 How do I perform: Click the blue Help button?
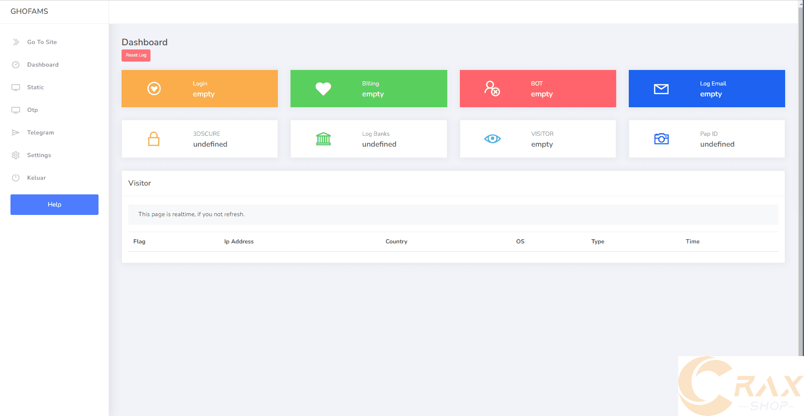click(x=54, y=204)
